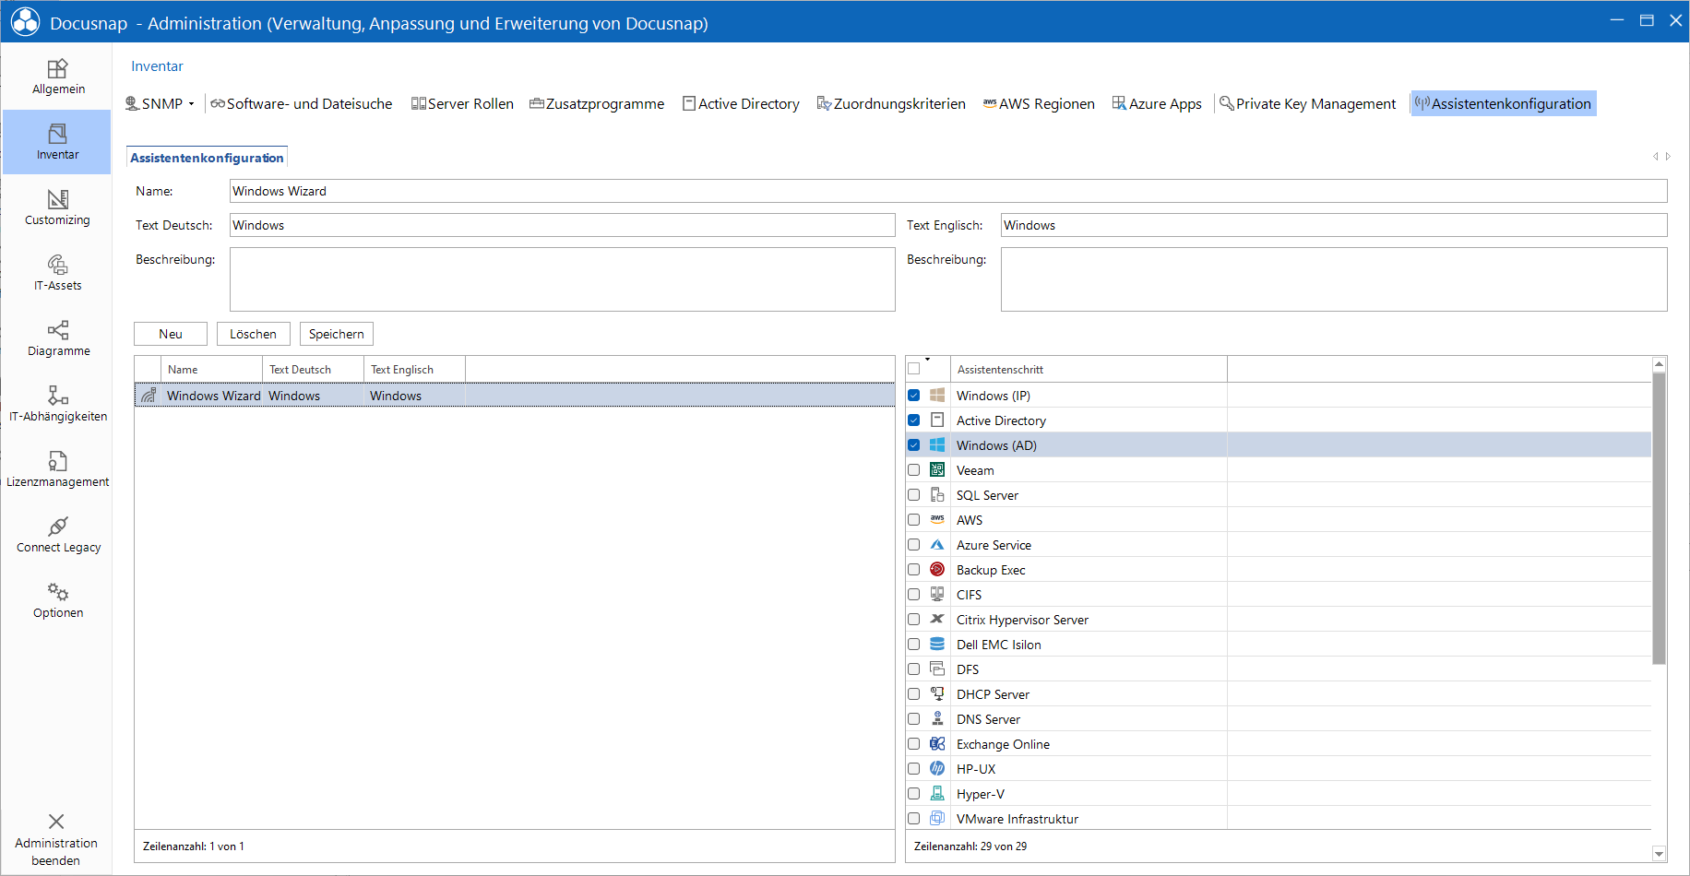Open Zuordnungskriterien toolbar item
The height and width of the screenshot is (876, 1690).
click(x=891, y=104)
